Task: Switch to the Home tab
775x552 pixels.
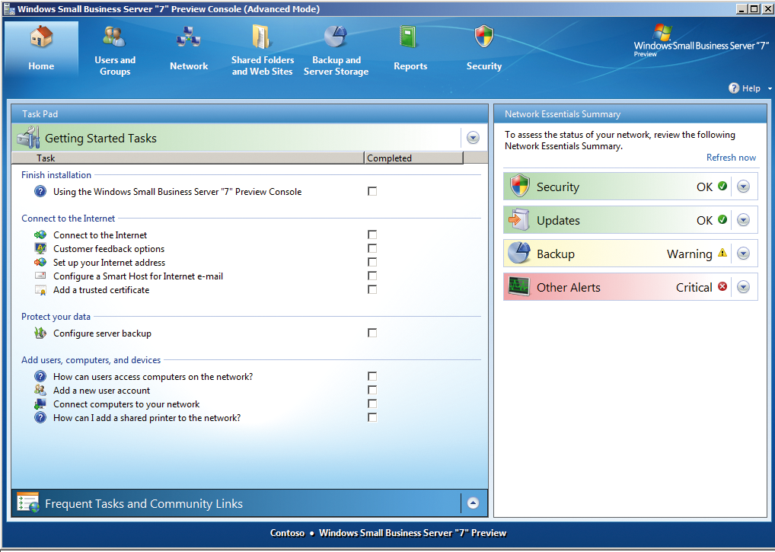Action: pos(41,48)
